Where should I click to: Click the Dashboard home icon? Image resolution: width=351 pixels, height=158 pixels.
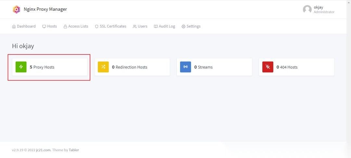[14, 26]
